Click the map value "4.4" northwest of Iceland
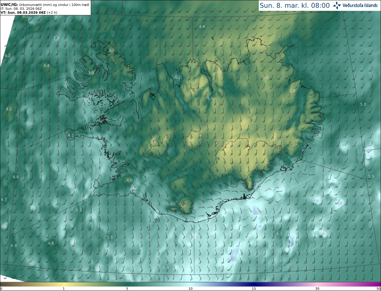Screen dimensions: 381x291 46,65
